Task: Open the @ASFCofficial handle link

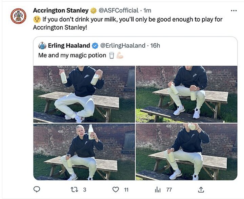Action: click(x=119, y=10)
